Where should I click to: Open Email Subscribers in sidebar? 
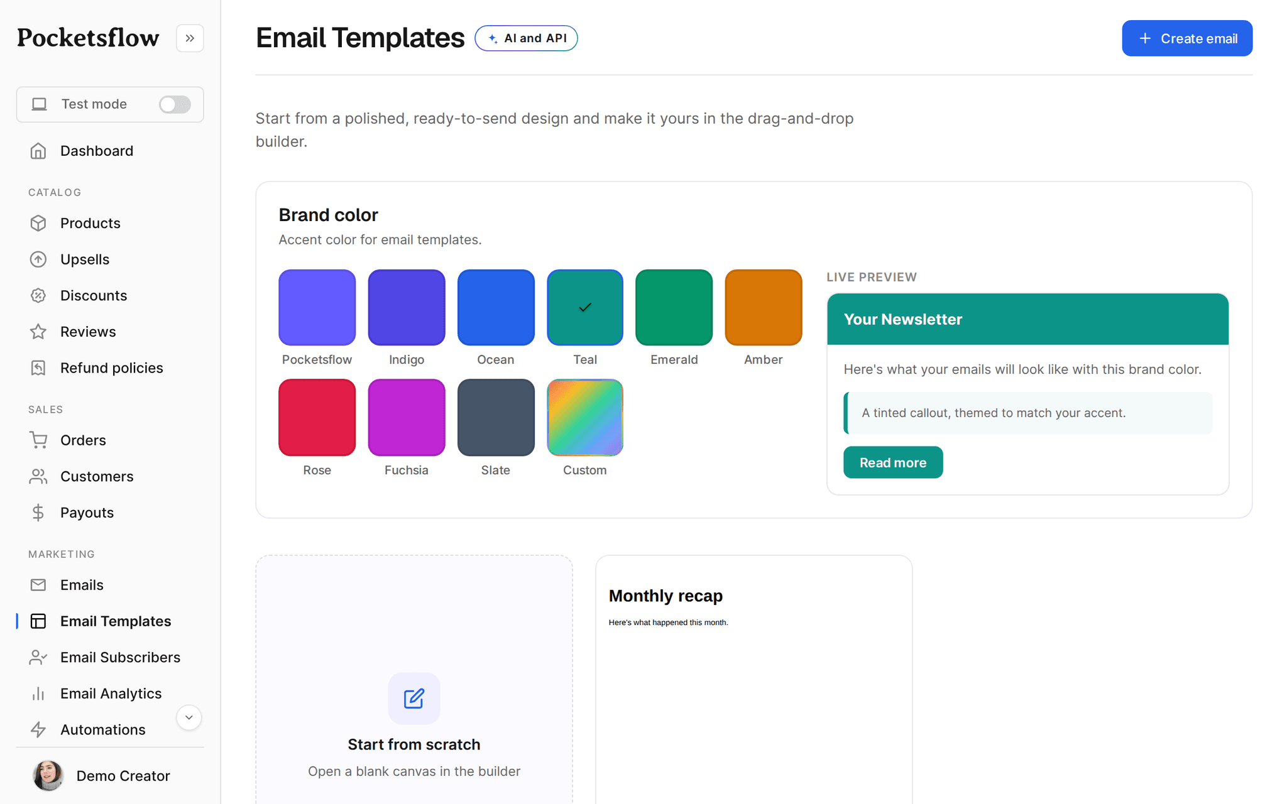pos(110,658)
